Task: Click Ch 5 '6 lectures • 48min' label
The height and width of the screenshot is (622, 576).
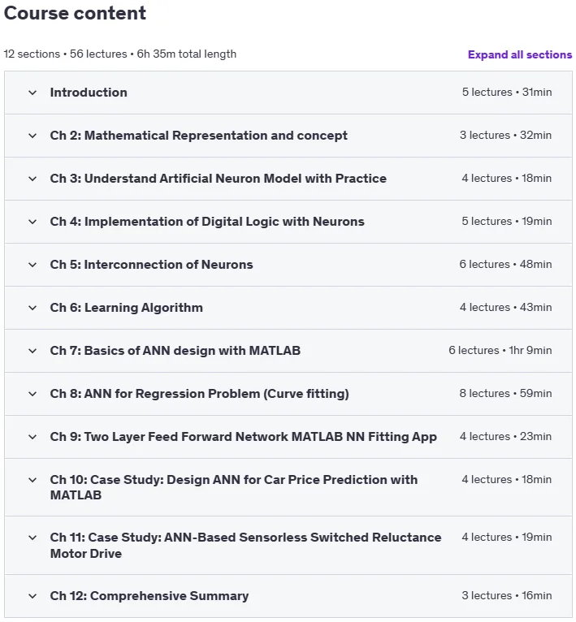Action: [x=505, y=264]
